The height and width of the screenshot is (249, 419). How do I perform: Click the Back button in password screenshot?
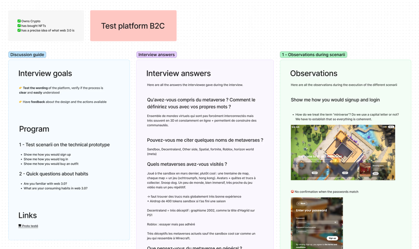tap(302, 204)
